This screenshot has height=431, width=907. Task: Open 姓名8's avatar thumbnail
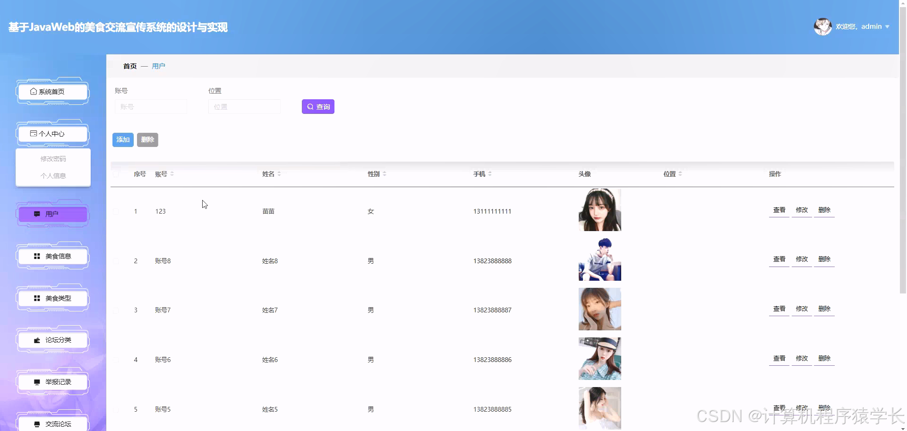[600, 259]
